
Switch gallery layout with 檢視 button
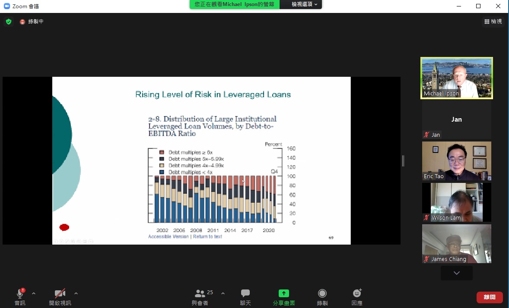click(x=493, y=22)
